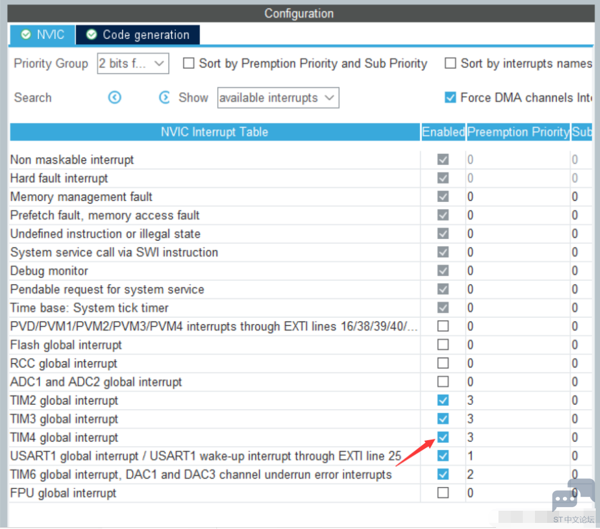Click TIM3 preemption priority value 3
Viewport: 600px width, 529px height.
coord(471,419)
